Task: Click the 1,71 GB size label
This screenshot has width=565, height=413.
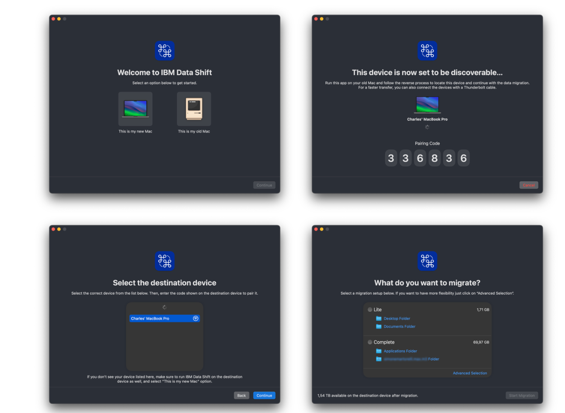Action: coord(483,310)
